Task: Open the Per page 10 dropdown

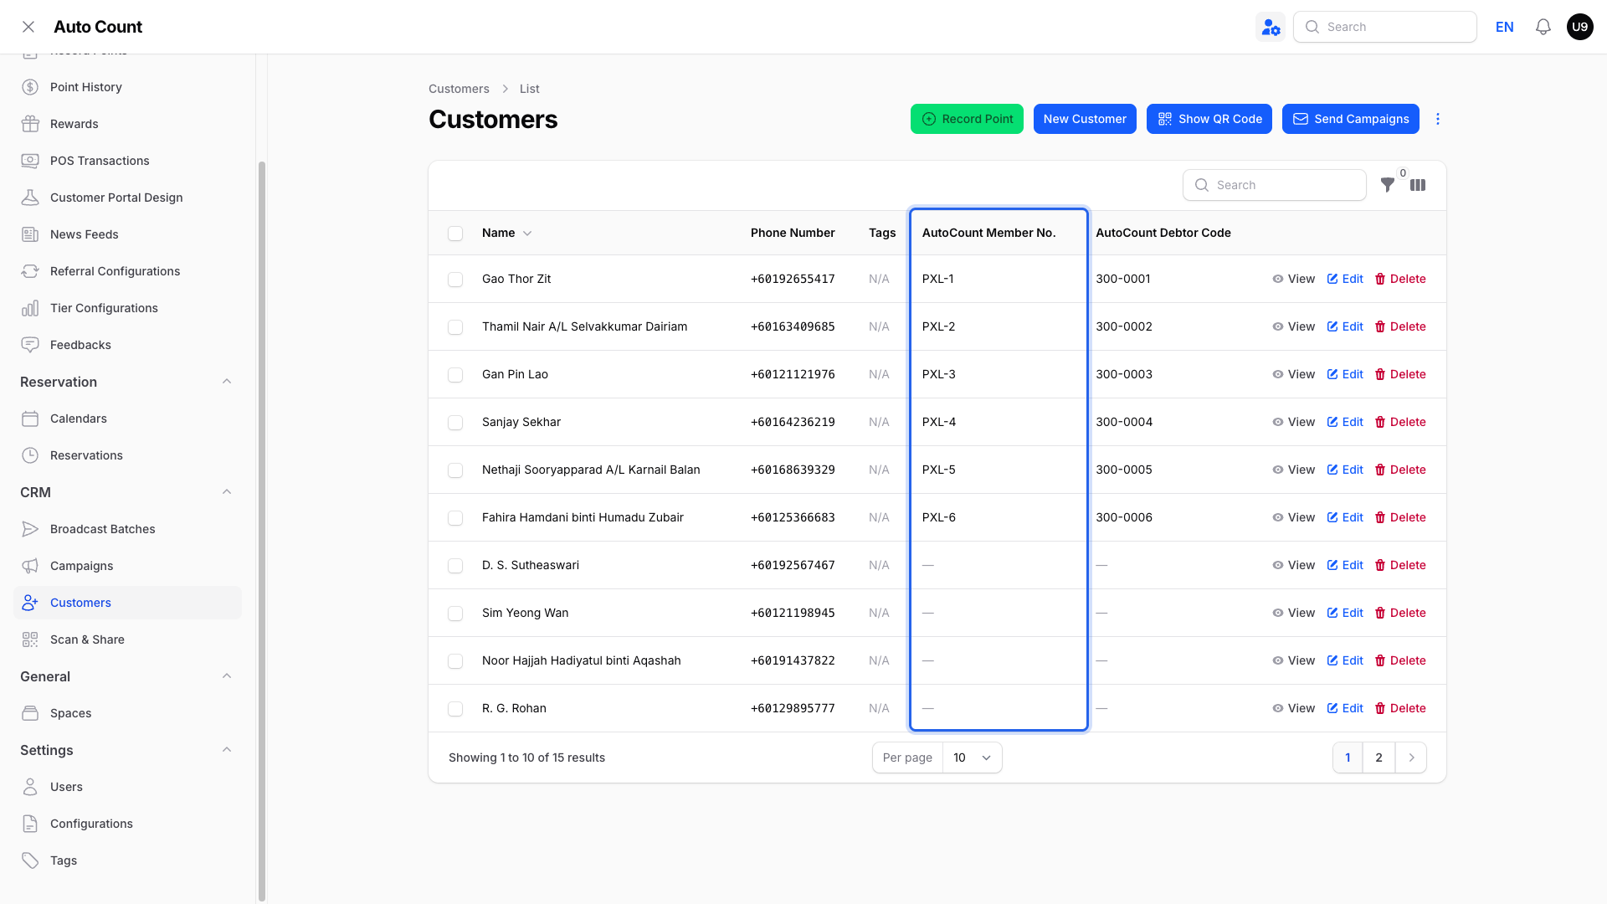Action: click(x=972, y=758)
